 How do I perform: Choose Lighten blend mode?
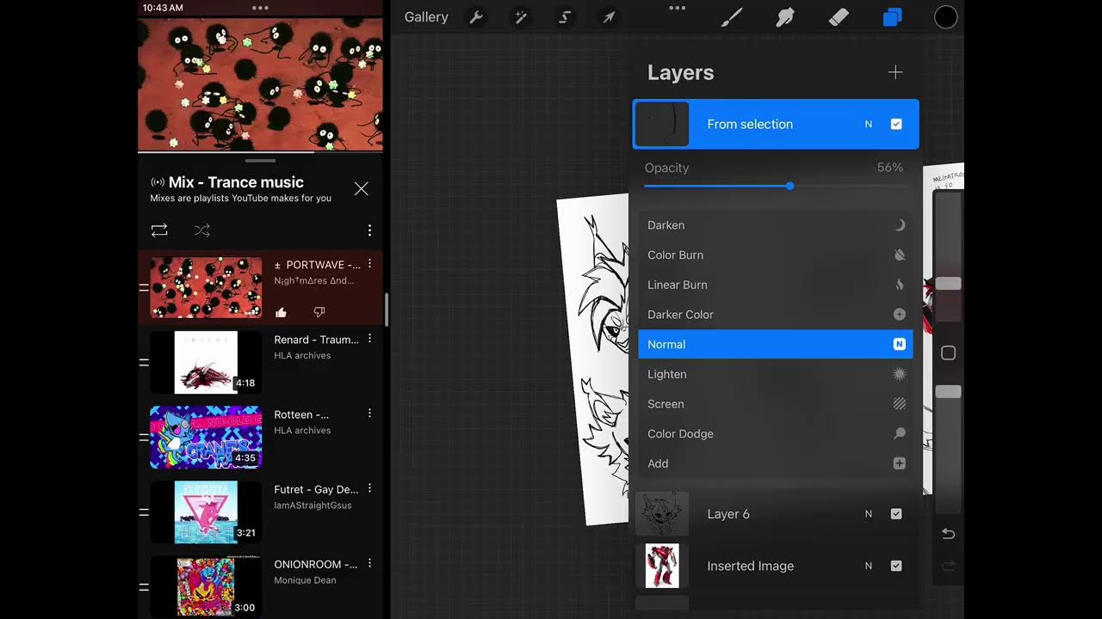(775, 374)
